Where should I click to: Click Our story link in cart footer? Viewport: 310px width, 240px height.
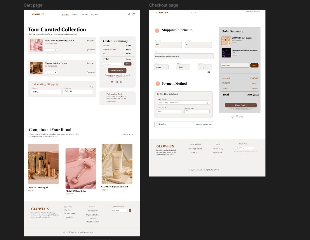[68, 210]
